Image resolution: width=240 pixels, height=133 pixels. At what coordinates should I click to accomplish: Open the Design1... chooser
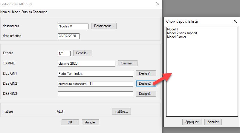[x=146, y=73]
